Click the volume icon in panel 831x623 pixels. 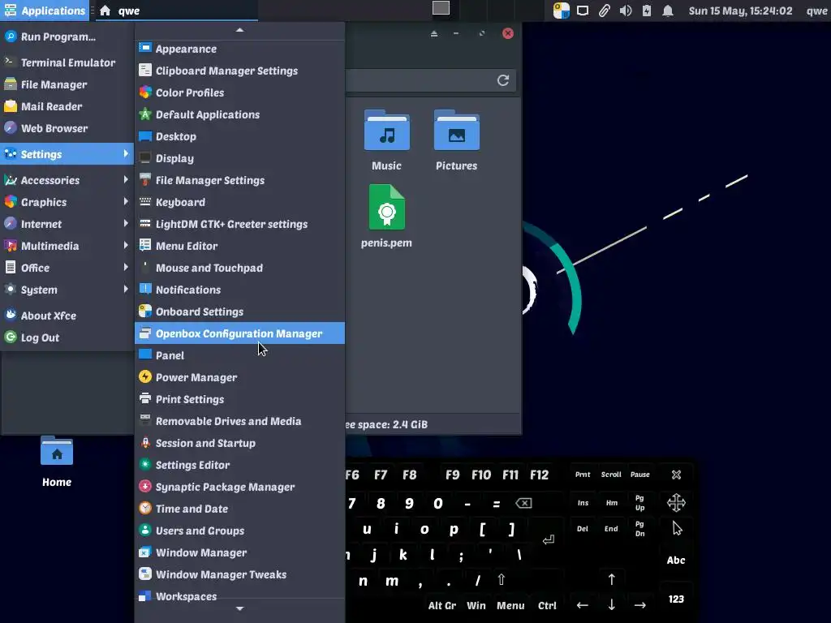point(626,11)
